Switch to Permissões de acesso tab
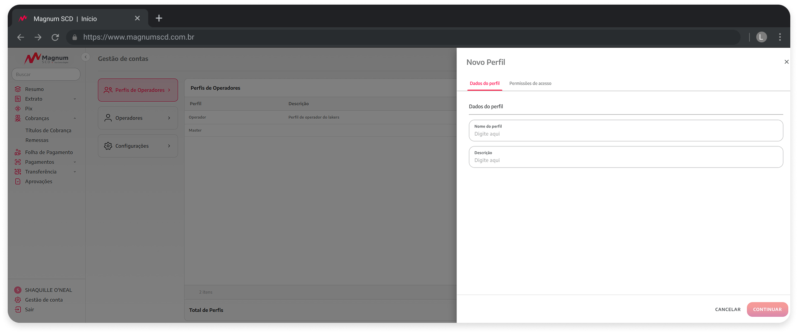This screenshot has height=334, width=798. coord(530,83)
